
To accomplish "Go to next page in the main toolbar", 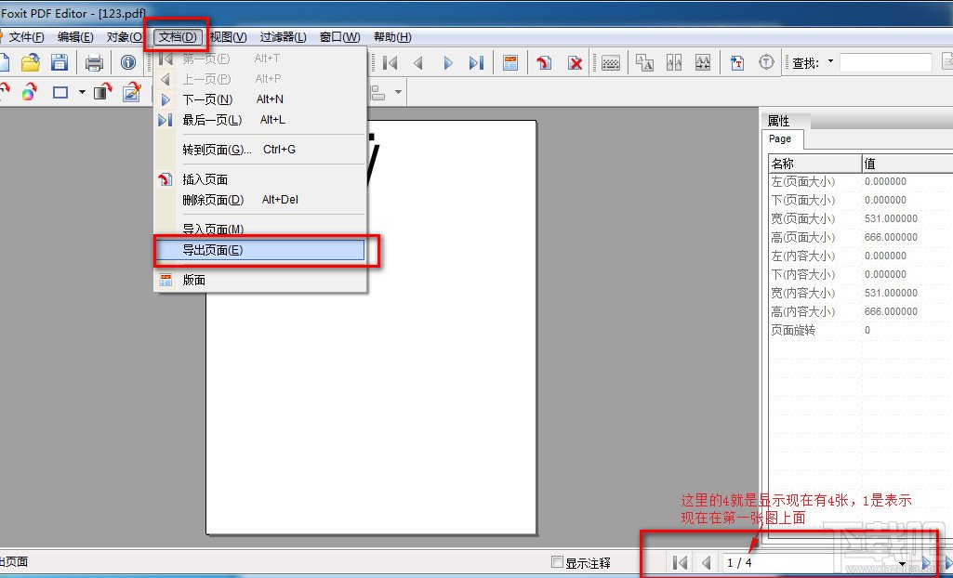I will 448,62.
